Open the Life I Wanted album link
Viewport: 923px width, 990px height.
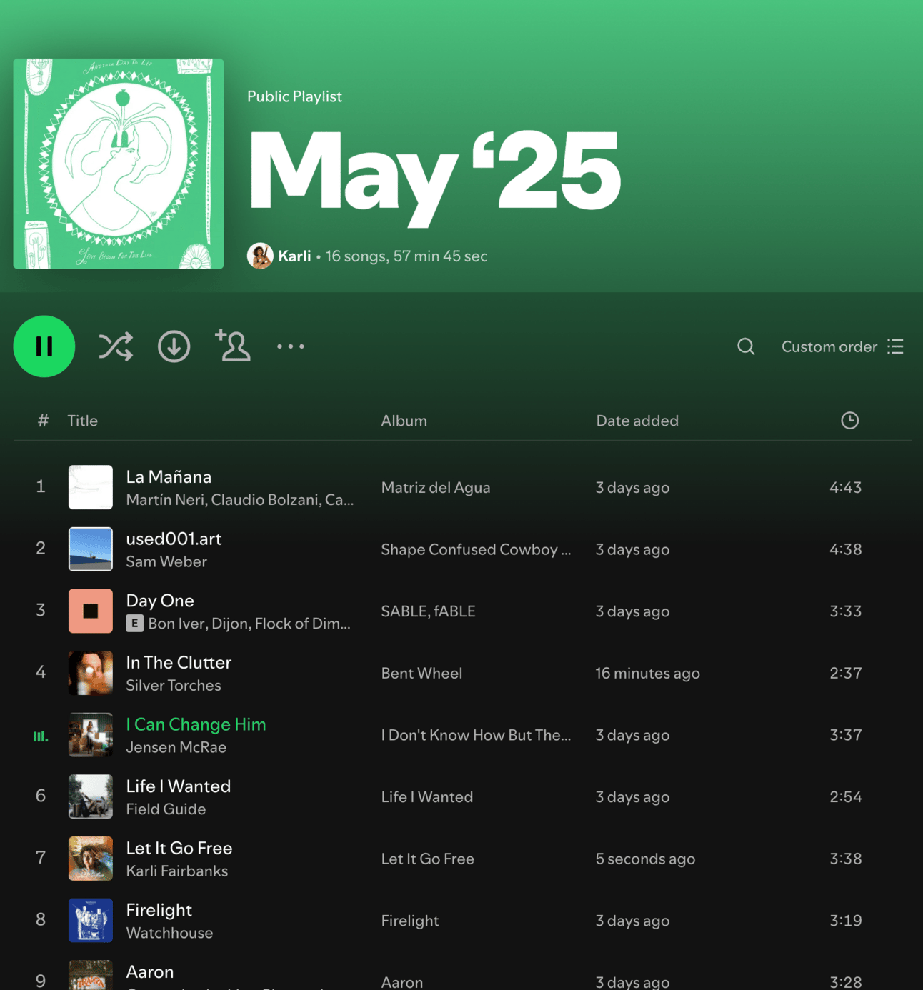point(427,797)
